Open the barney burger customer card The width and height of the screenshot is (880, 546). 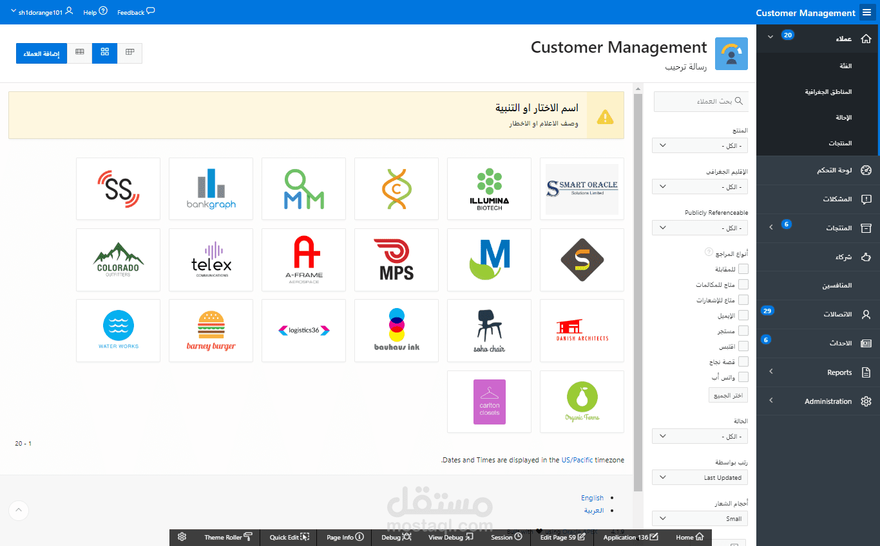211,331
